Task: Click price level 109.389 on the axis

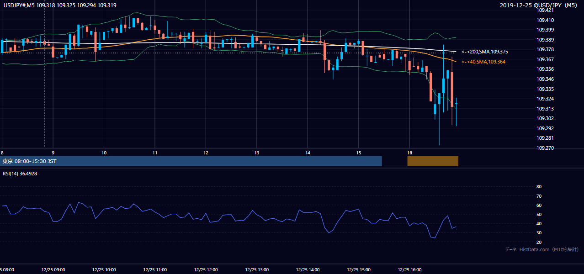Action: point(545,40)
